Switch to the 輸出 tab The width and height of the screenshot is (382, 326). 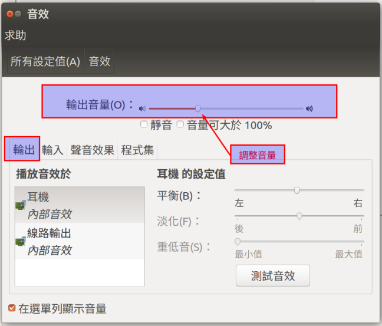[24, 149]
